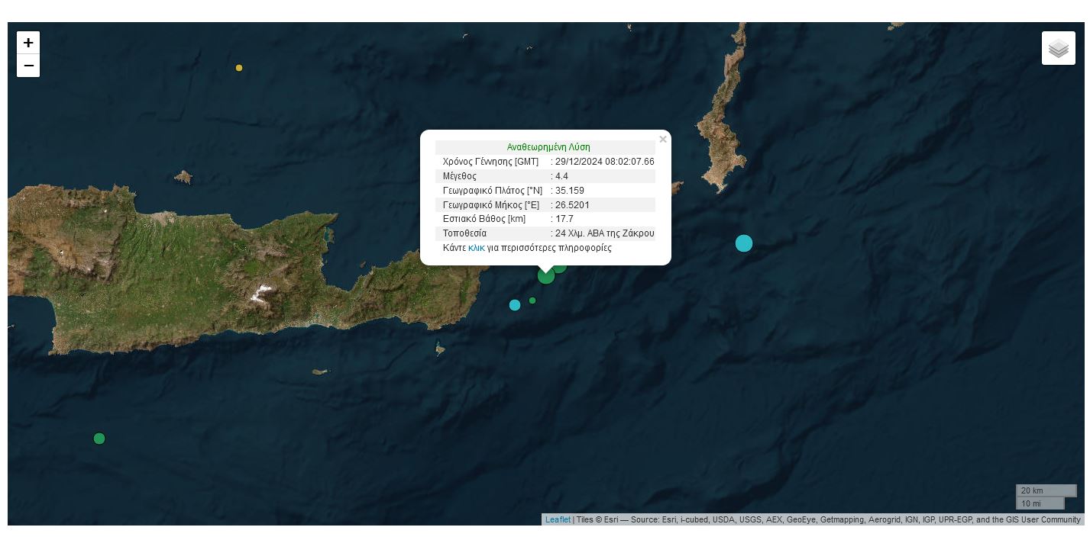Click the origin time 29/12/2024 08:02:07.66
The image size is (1090, 540).
click(604, 162)
